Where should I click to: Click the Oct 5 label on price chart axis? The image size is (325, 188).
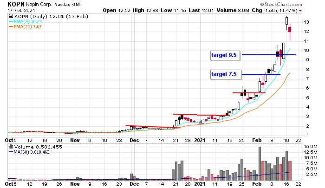pos(11,140)
